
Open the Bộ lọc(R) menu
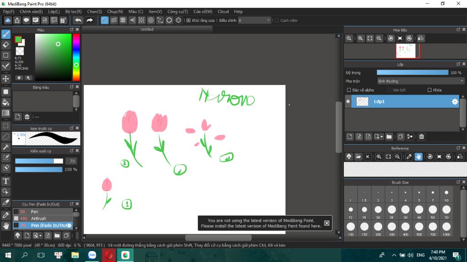click(x=73, y=11)
